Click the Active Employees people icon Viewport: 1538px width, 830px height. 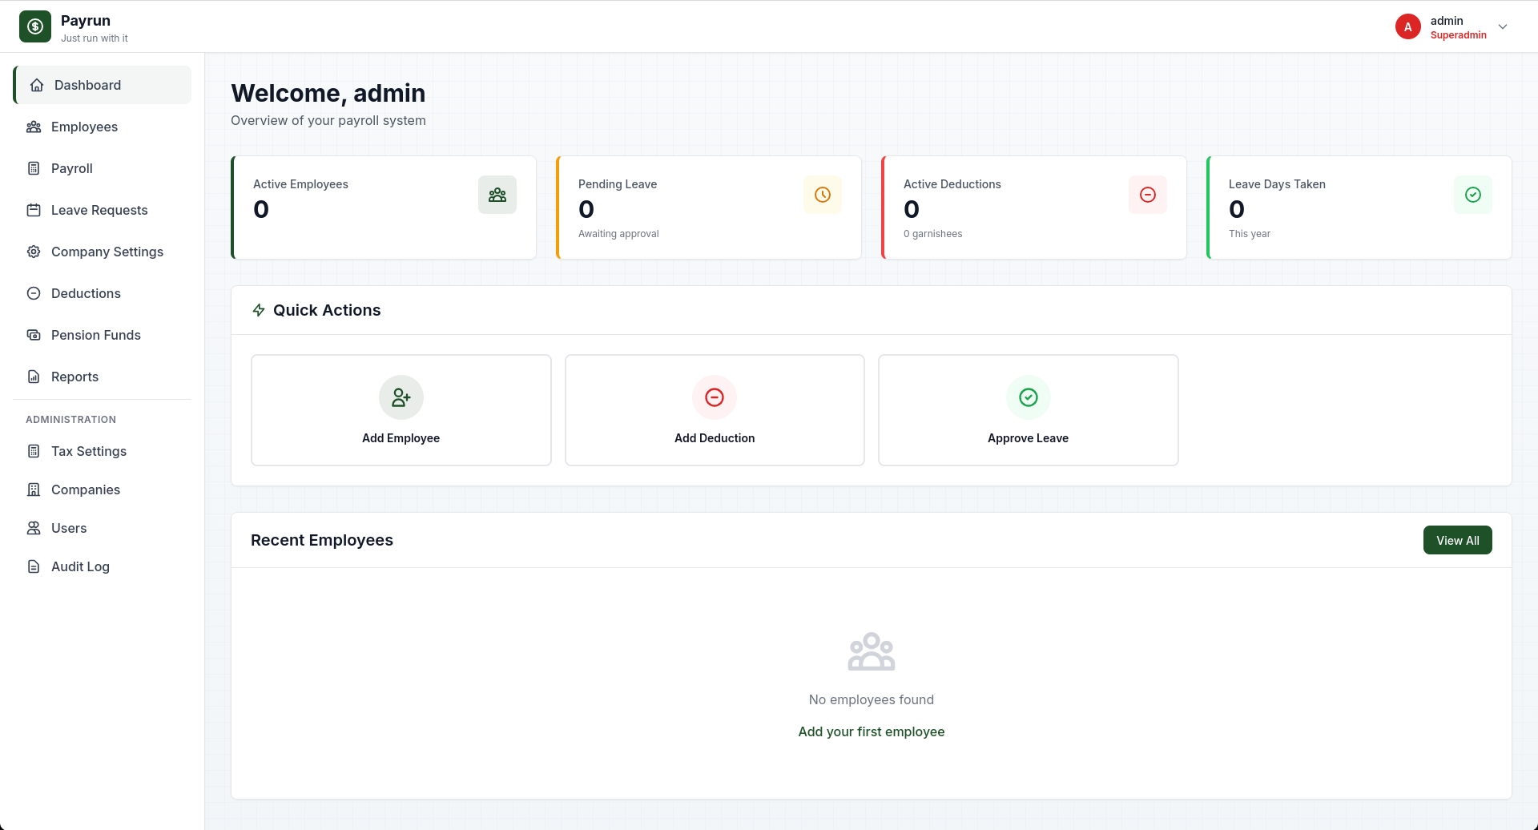click(497, 195)
